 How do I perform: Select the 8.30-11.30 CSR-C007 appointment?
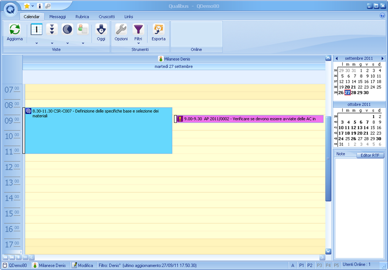pyautogui.click(x=99, y=130)
